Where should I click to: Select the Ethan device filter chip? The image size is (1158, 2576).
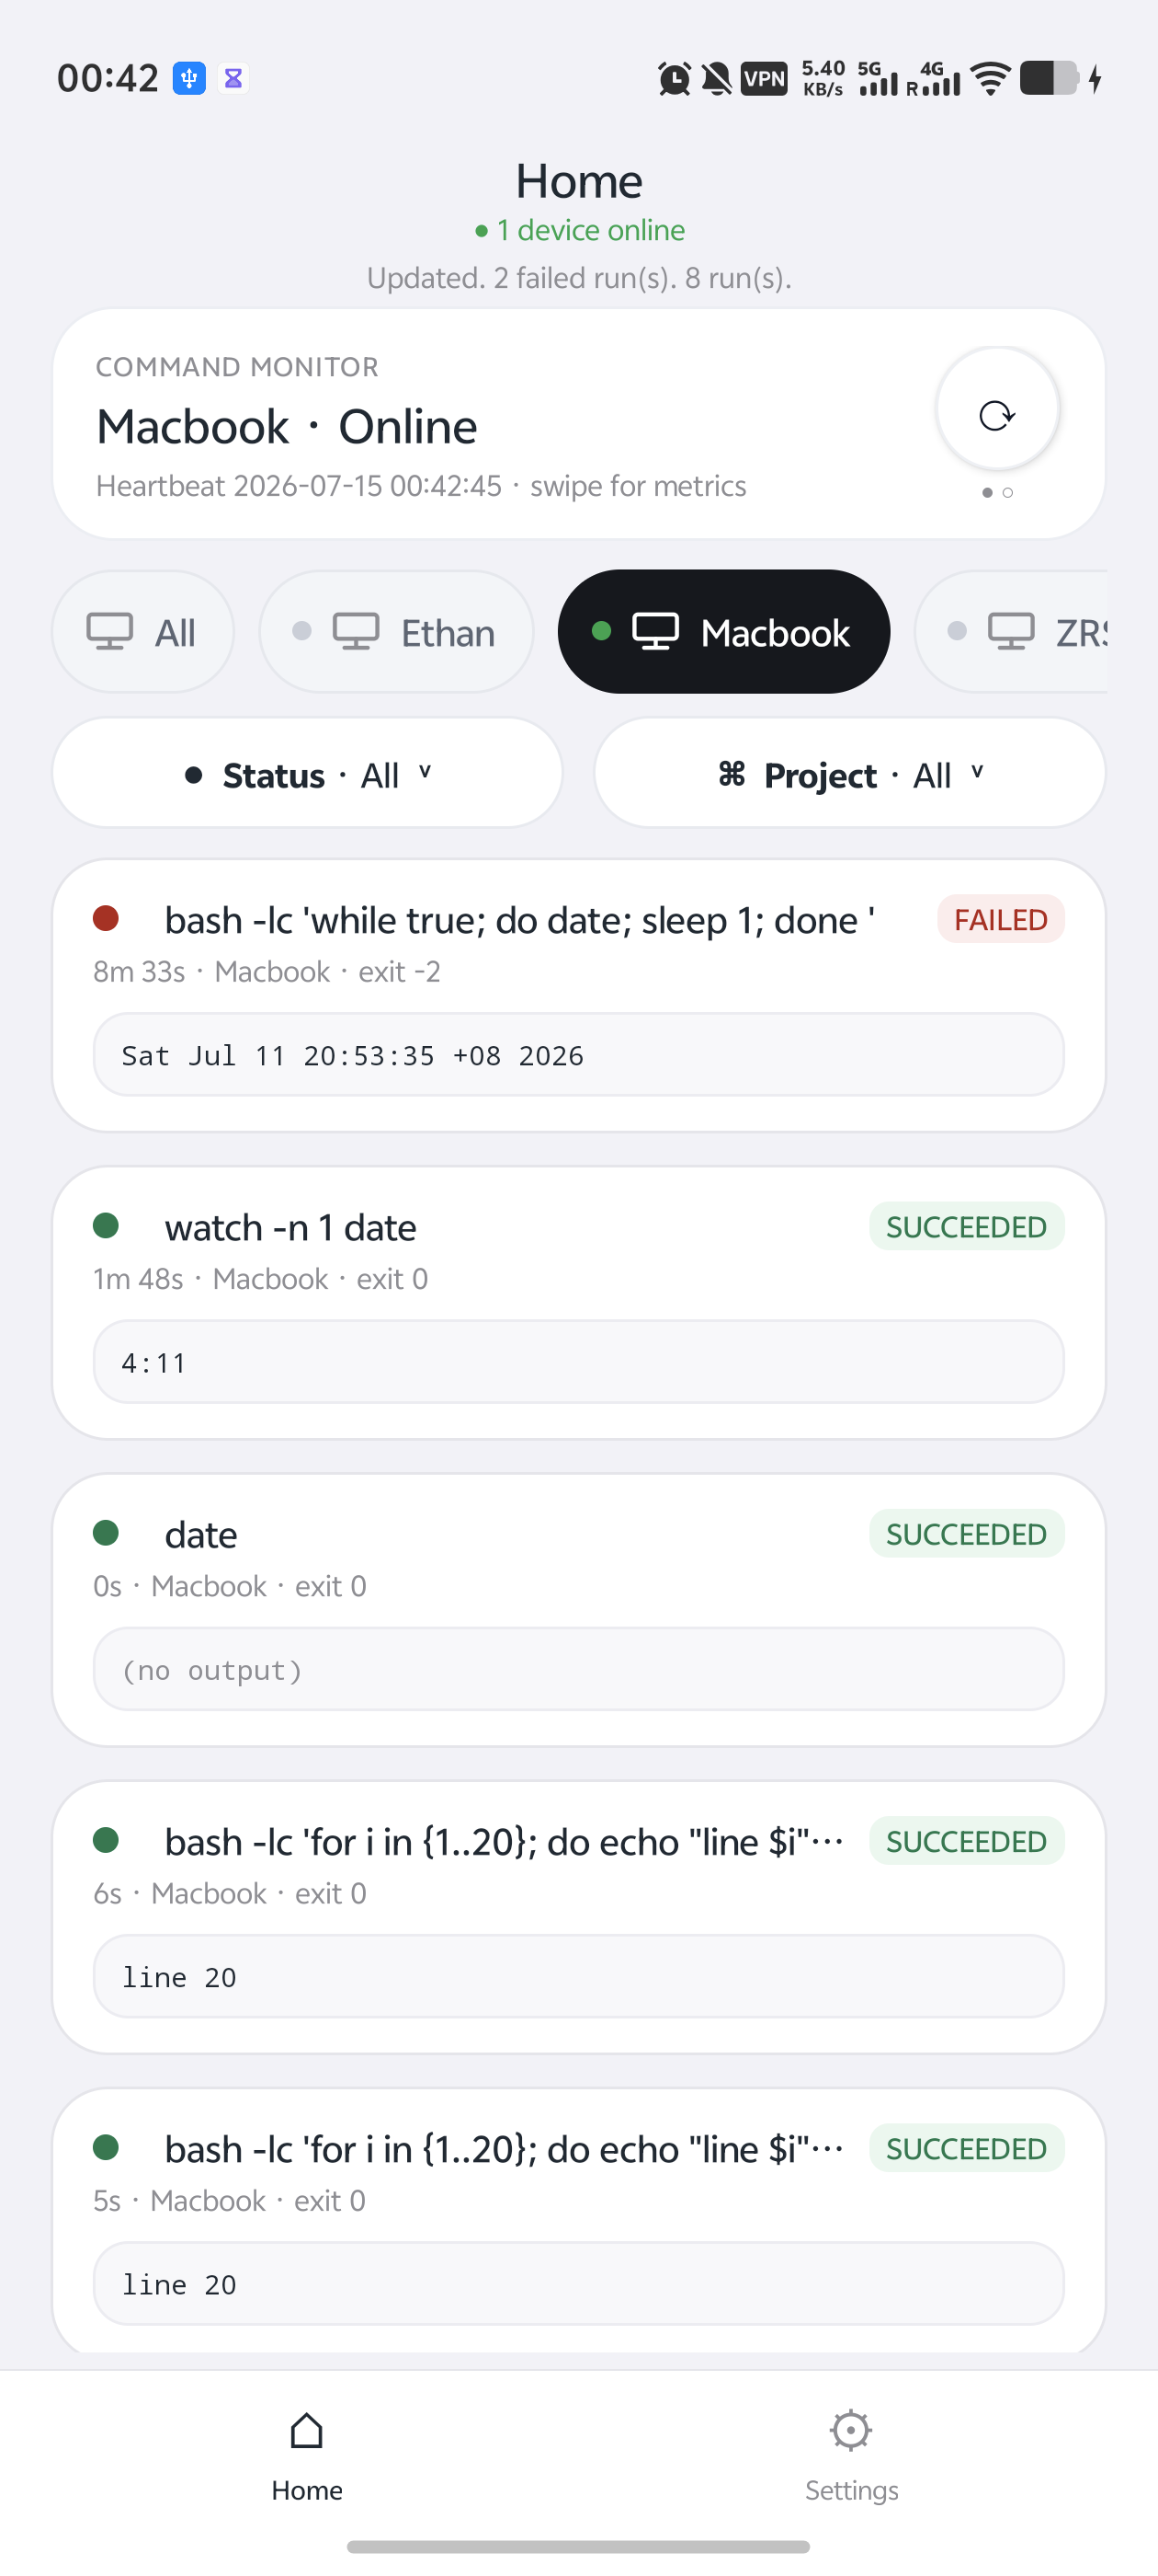(397, 632)
